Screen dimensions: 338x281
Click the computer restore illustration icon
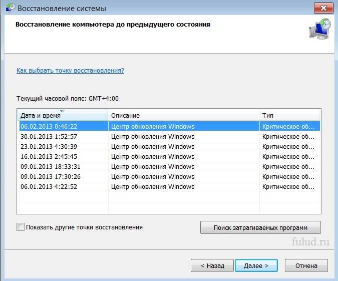click(319, 30)
